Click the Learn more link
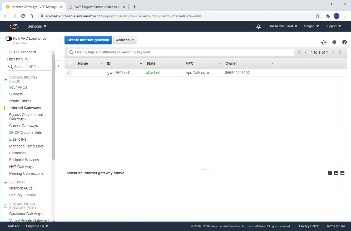The image size is (351, 231). coord(20,43)
